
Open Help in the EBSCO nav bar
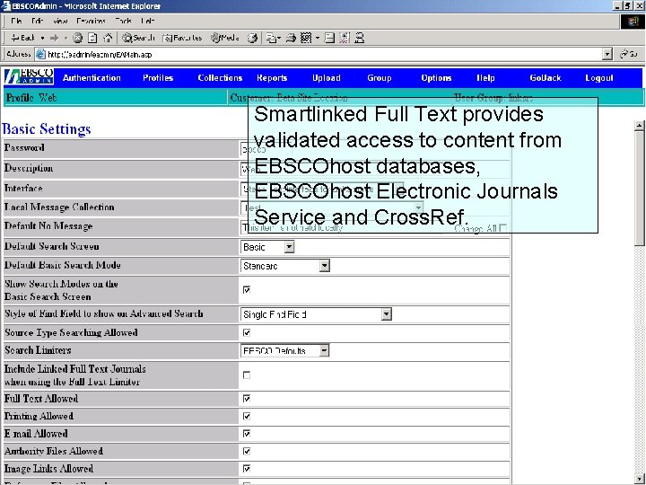pyautogui.click(x=485, y=77)
